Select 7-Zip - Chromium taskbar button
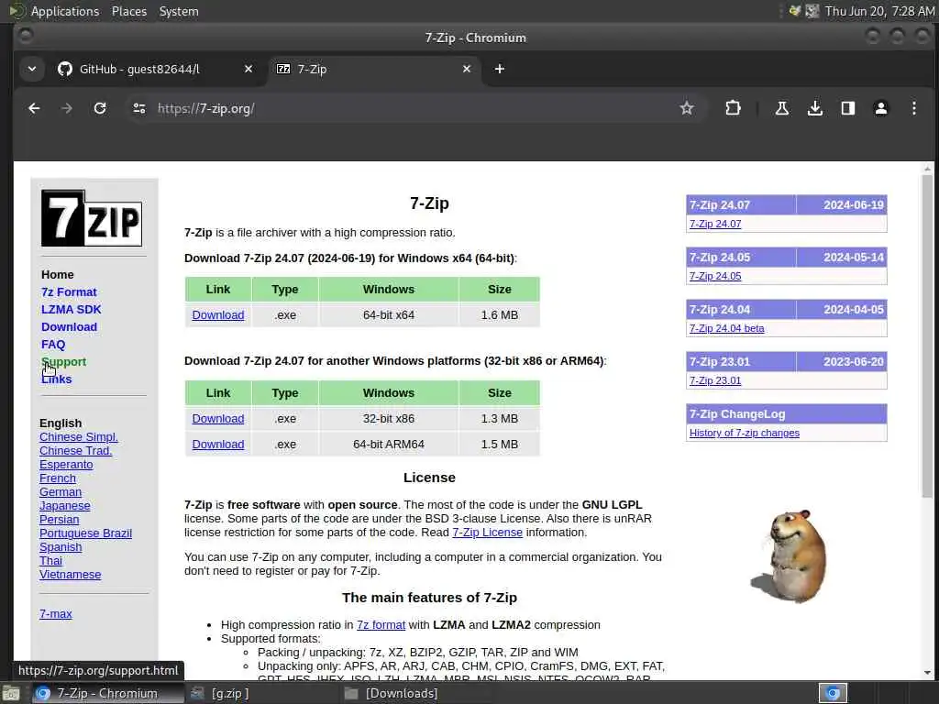939x704 pixels. click(x=108, y=693)
